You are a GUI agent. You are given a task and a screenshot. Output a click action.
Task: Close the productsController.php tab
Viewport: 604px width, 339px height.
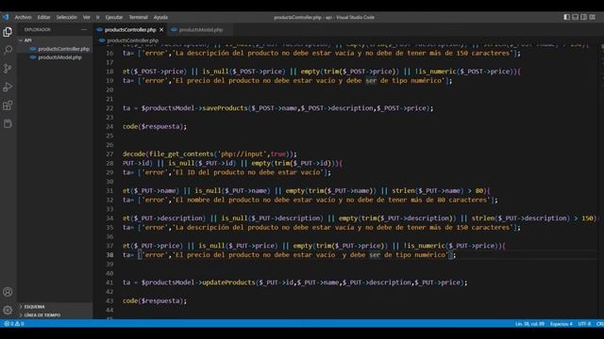click(x=161, y=29)
